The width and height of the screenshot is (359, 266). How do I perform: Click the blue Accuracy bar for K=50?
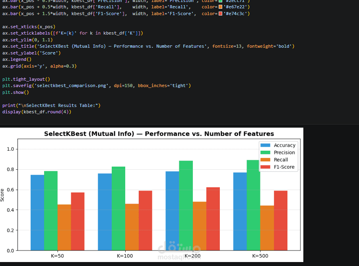37,213
